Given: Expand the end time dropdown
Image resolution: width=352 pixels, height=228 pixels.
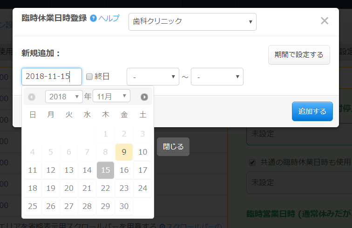Looking at the screenshot, I should point(217,77).
